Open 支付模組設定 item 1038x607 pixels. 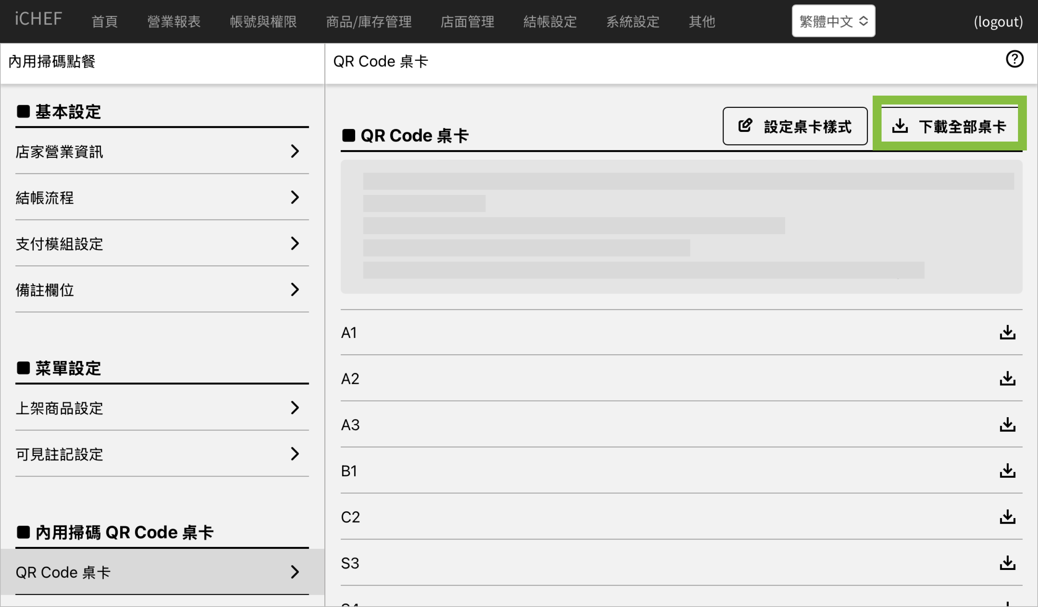click(x=162, y=244)
